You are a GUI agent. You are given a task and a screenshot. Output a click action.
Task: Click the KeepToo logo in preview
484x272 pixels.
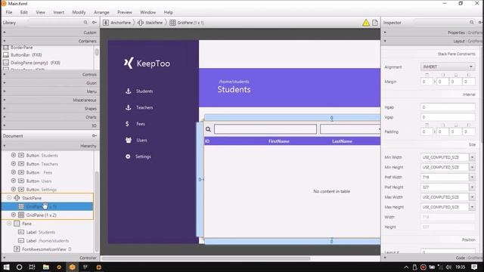click(147, 63)
